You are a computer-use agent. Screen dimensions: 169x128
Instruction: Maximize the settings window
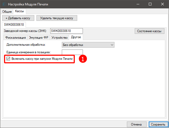(150, 4)
